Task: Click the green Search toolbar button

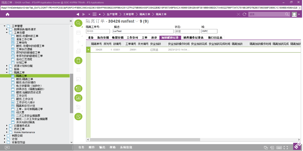Action: coord(78,23)
